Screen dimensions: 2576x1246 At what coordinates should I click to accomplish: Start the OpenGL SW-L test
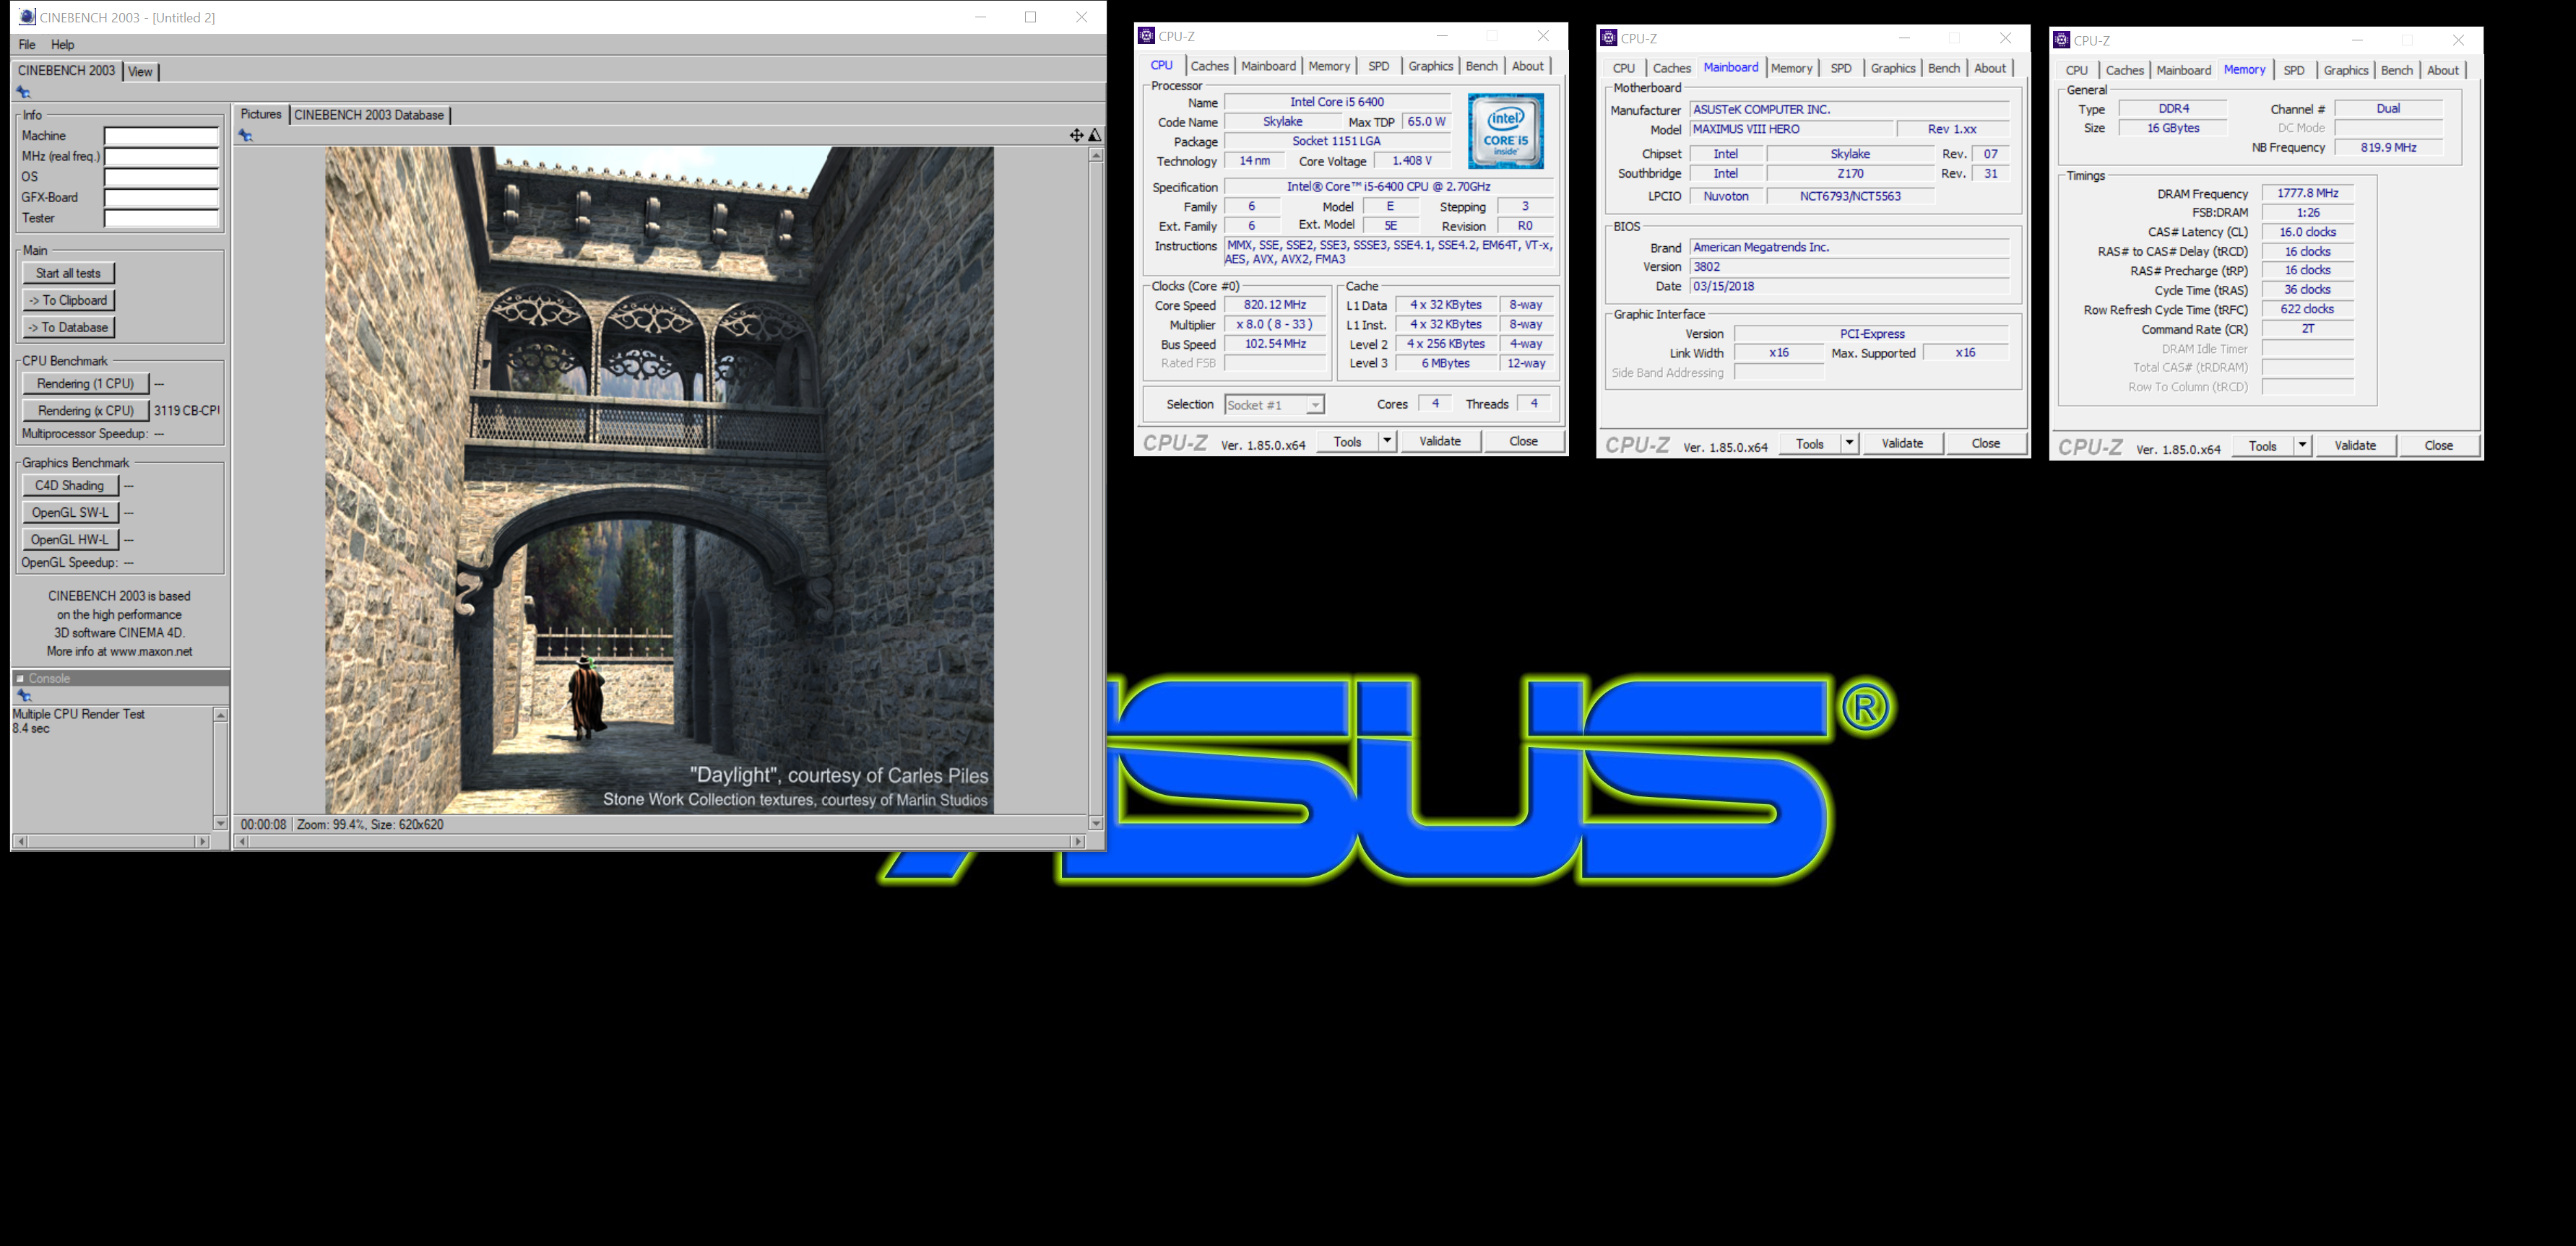click(70, 513)
